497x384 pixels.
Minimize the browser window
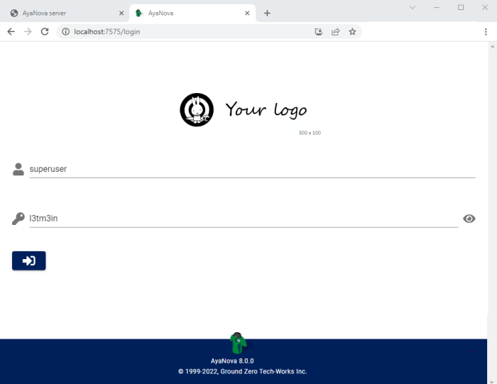437,7
